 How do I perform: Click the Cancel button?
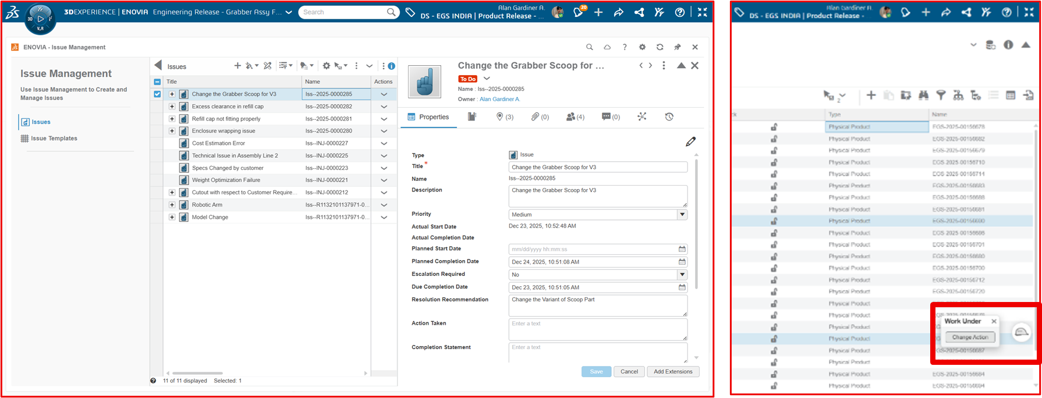[629, 372]
